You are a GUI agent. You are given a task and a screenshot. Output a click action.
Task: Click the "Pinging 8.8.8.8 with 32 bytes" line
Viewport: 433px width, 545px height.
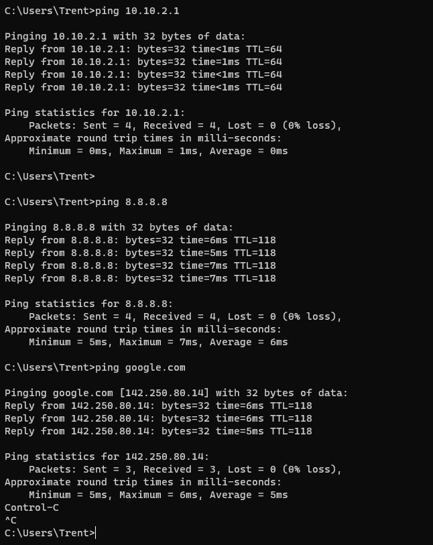119,227
